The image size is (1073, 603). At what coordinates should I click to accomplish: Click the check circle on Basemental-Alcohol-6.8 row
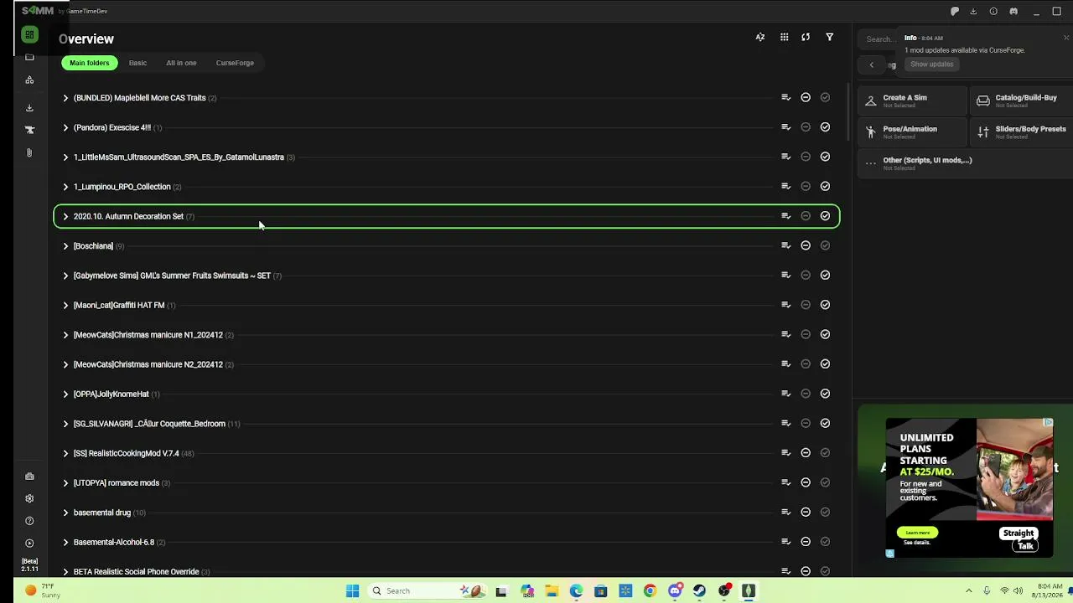(x=825, y=542)
